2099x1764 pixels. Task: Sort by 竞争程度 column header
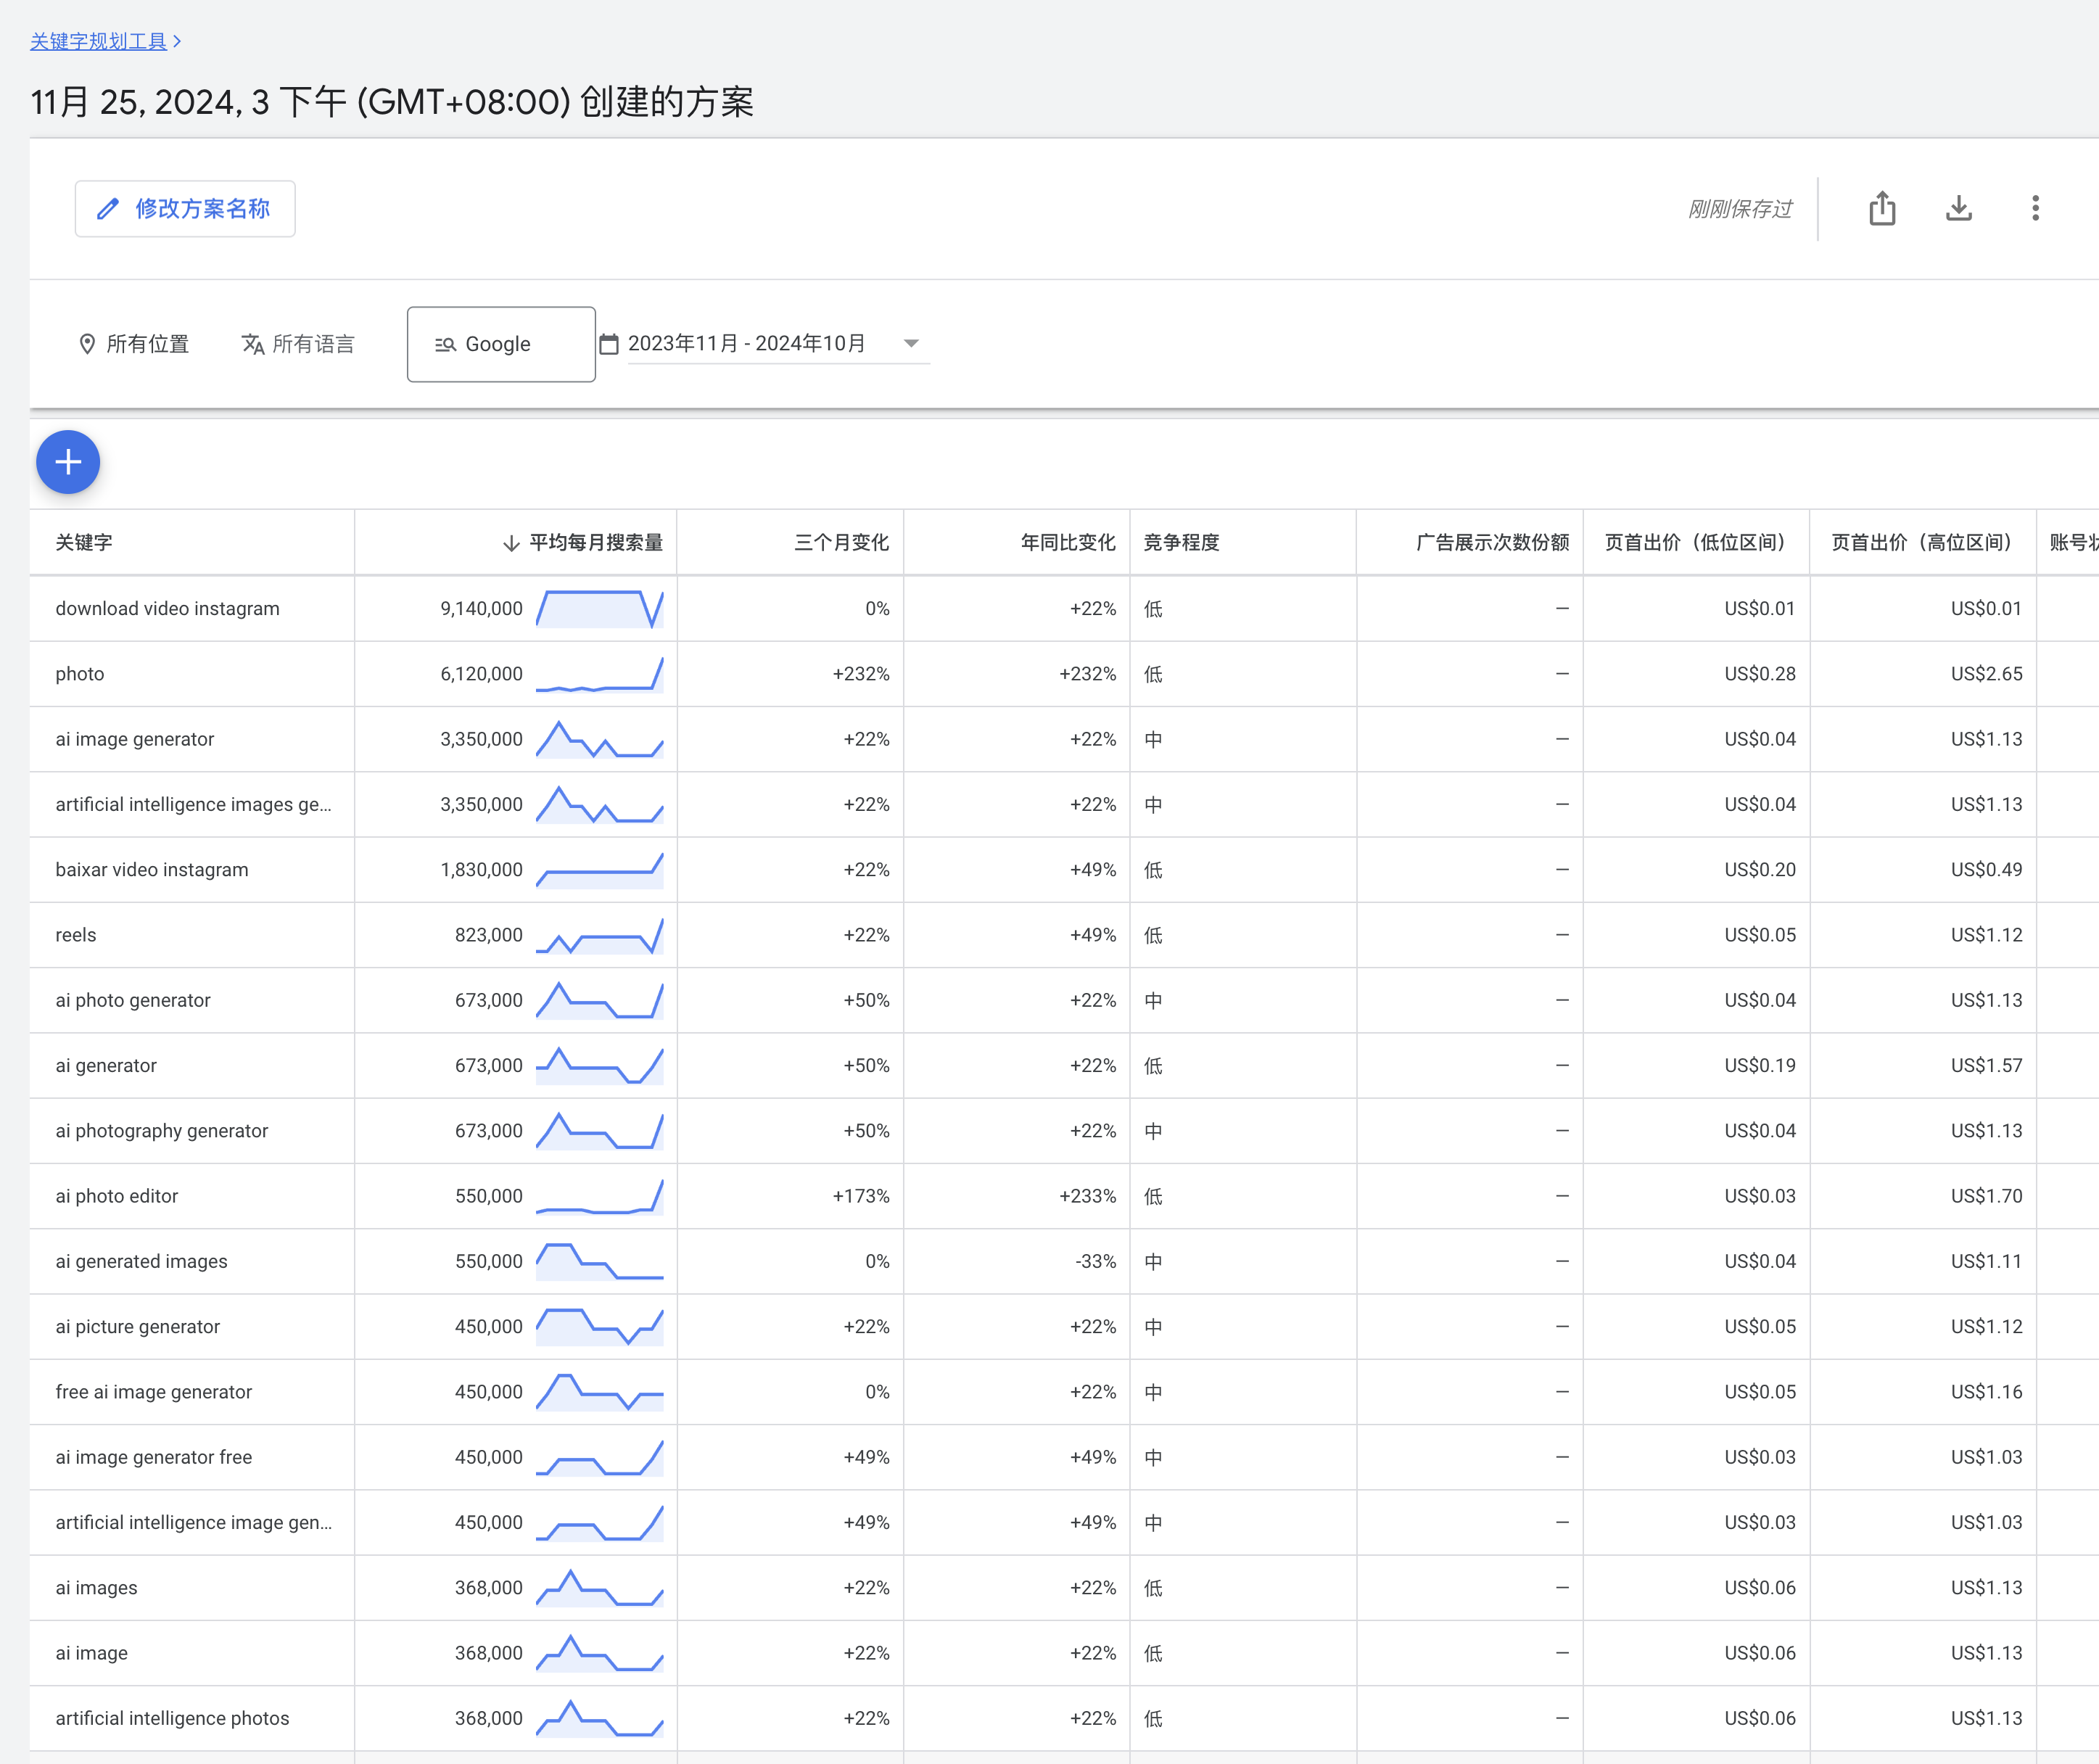[1181, 543]
